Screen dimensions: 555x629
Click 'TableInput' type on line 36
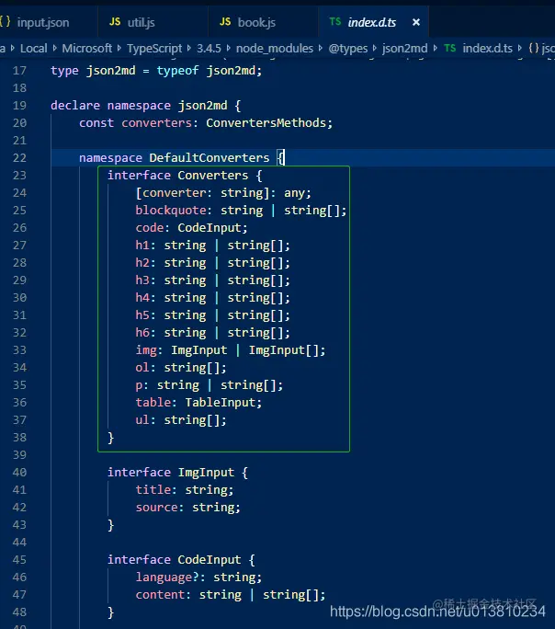(x=220, y=403)
